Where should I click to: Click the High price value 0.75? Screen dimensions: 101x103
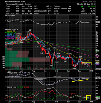(18, 9)
